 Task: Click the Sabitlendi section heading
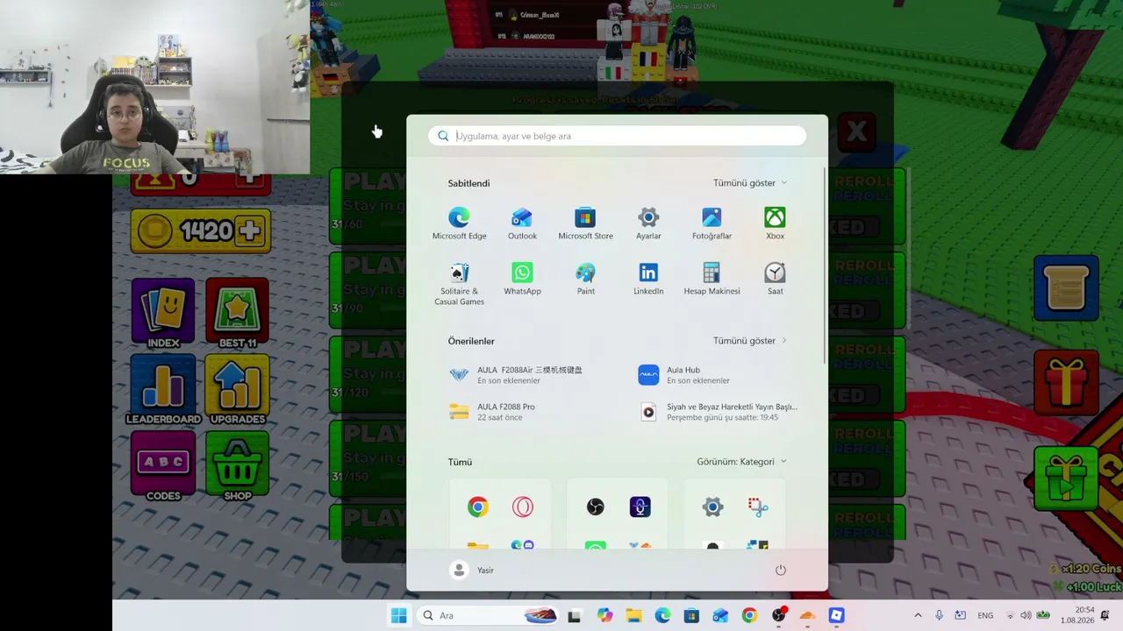[469, 183]
